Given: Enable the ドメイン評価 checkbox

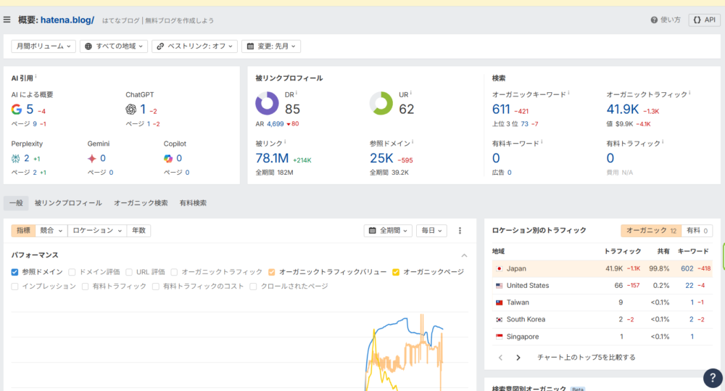Looking at the screenshot, I should coord(72,272).
